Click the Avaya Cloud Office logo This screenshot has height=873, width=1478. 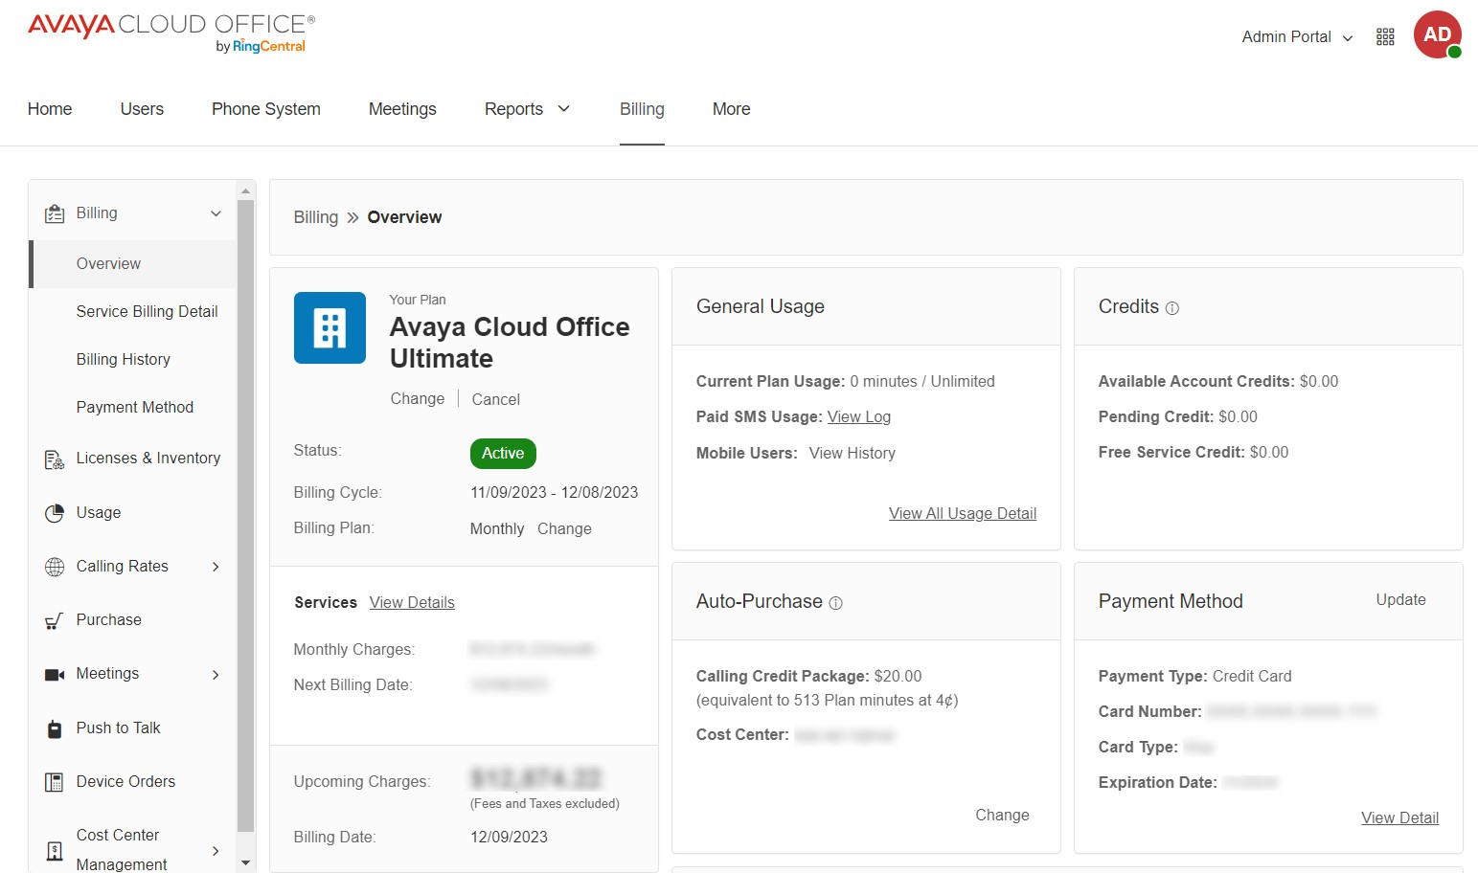tap(171, 33)
